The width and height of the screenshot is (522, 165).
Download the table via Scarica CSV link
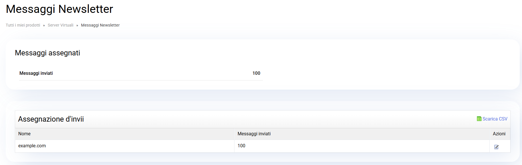(x=495, y=119)
